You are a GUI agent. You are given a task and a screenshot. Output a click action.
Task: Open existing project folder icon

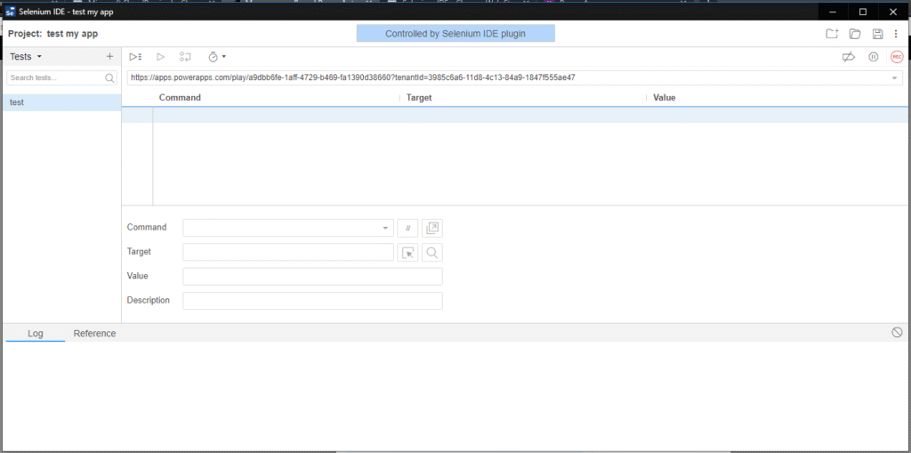click(855, 34)
